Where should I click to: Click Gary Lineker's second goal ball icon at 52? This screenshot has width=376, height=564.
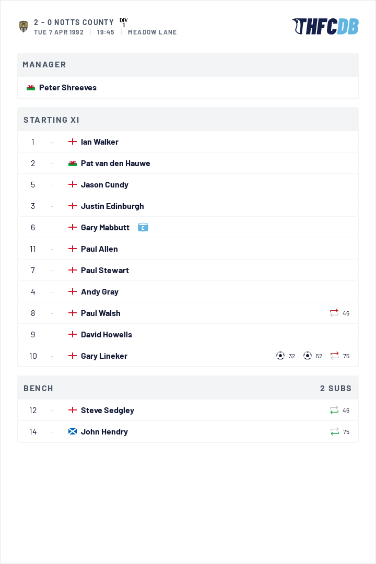coord(307,356)
